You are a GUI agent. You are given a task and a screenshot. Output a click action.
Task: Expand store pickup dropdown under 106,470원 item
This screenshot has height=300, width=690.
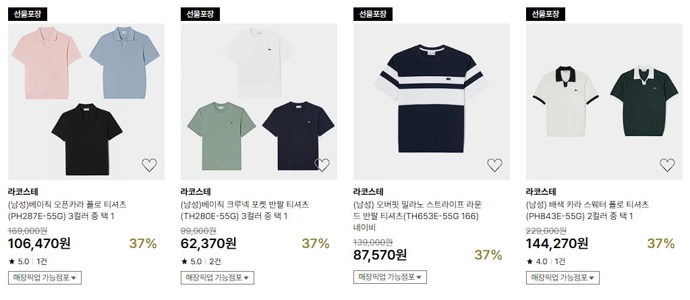click(x=45, y=278)
